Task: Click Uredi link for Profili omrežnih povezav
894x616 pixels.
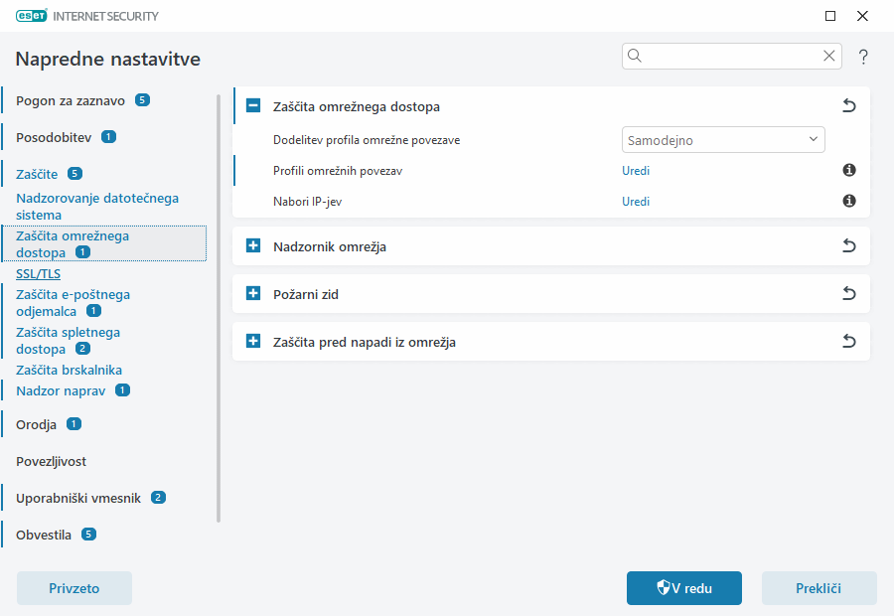Action: [x=636, y=170]
